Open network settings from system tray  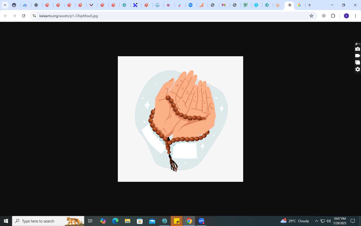tap(323, 221)
